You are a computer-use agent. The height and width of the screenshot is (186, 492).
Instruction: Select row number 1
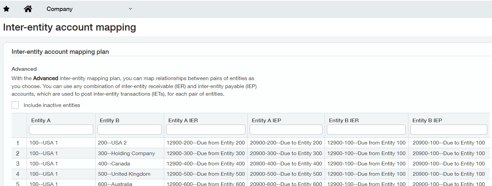click(18, 143)
